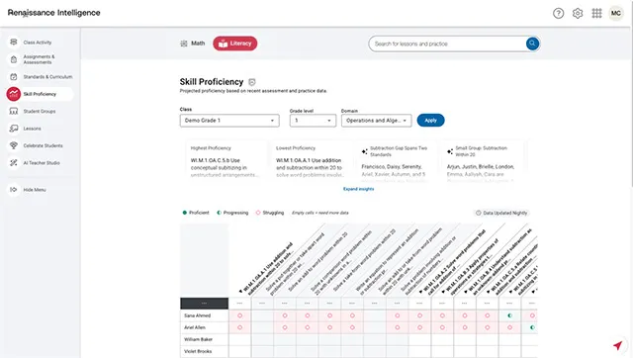This screenshot has height=358, width=633.
Task: Click the Expand insights link
Action: pyautogui.click(x=358, y=189)
